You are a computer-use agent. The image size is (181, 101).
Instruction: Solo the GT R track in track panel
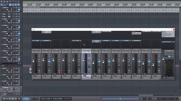tap(19, 81)
